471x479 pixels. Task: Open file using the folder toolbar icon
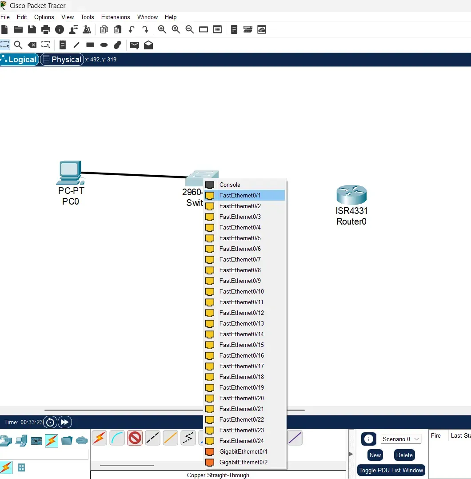[x=18, y=30]
